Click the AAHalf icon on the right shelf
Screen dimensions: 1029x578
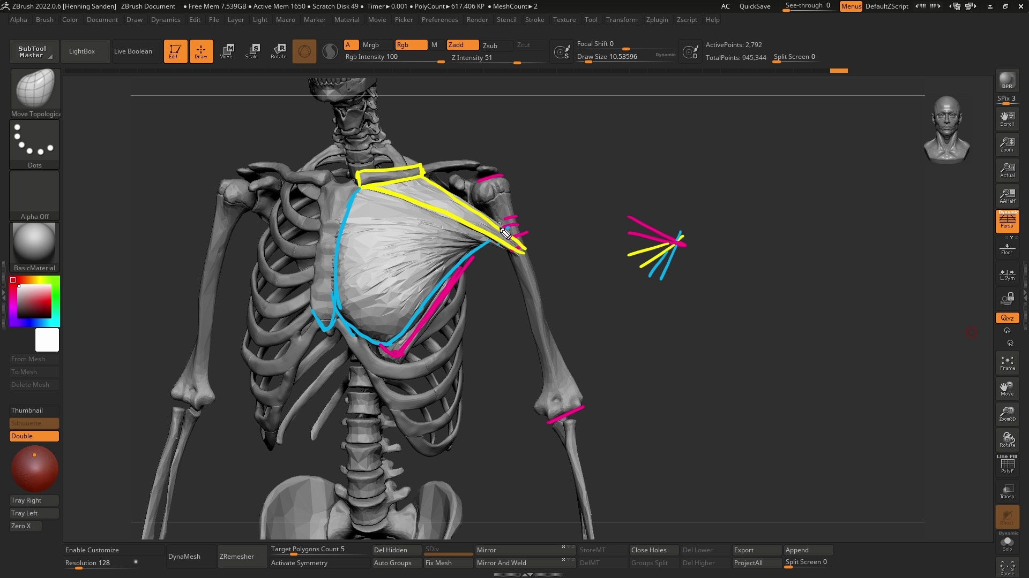click(1007, 194)
